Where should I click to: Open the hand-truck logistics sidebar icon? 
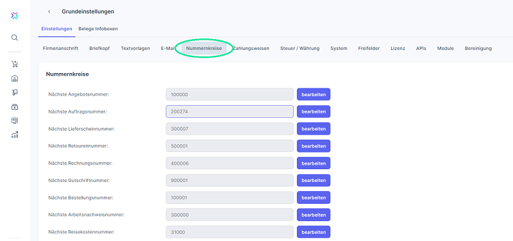pyautogui.click(x=14, y=92)
